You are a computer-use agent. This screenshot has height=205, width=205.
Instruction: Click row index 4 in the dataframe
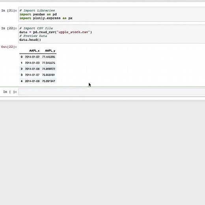tap(22, 81)
